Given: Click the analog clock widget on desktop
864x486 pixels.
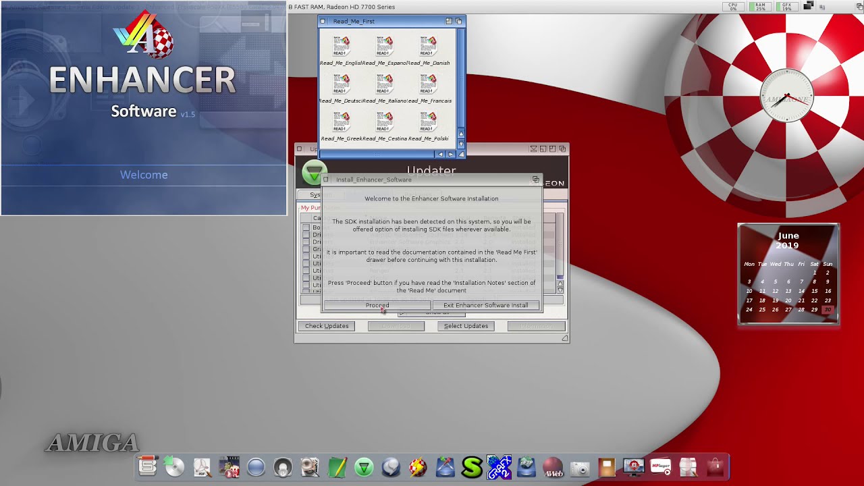Looking at the screenshot, I should click(787, 96).
